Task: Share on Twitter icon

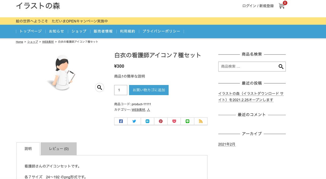Action: click(x=134, y=121)
